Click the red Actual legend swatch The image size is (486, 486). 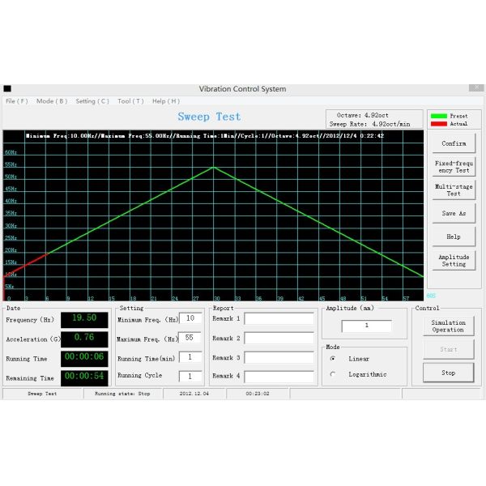438,124
